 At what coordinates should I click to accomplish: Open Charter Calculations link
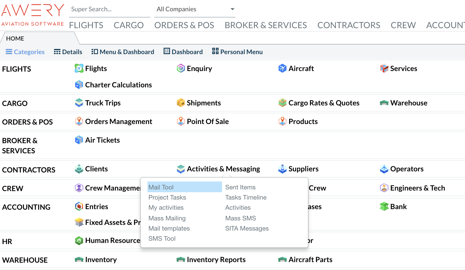[118, 85]
